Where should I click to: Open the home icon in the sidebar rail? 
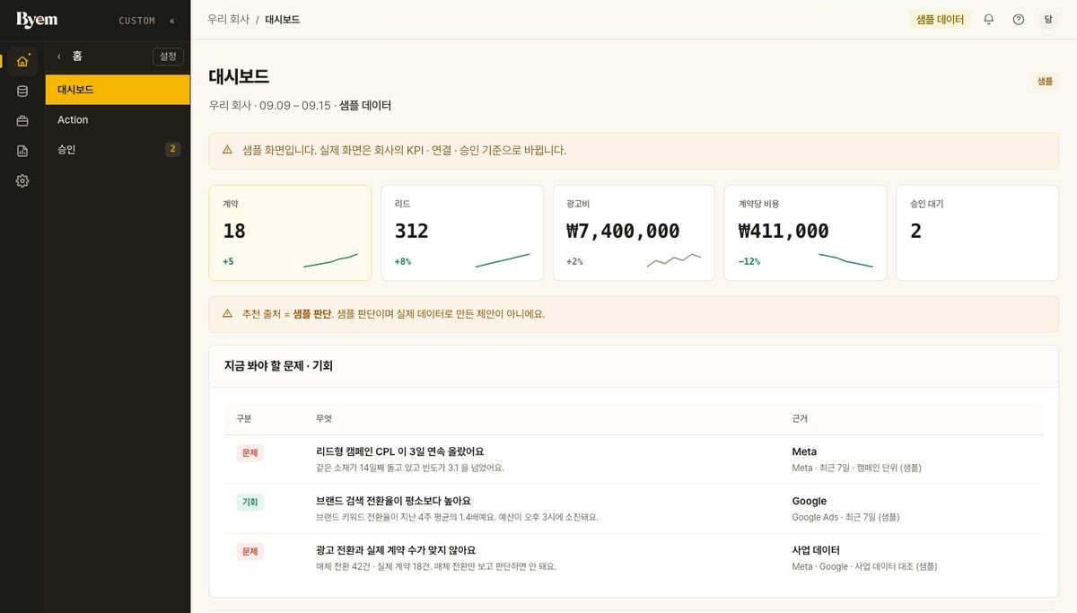coord(22,61)
